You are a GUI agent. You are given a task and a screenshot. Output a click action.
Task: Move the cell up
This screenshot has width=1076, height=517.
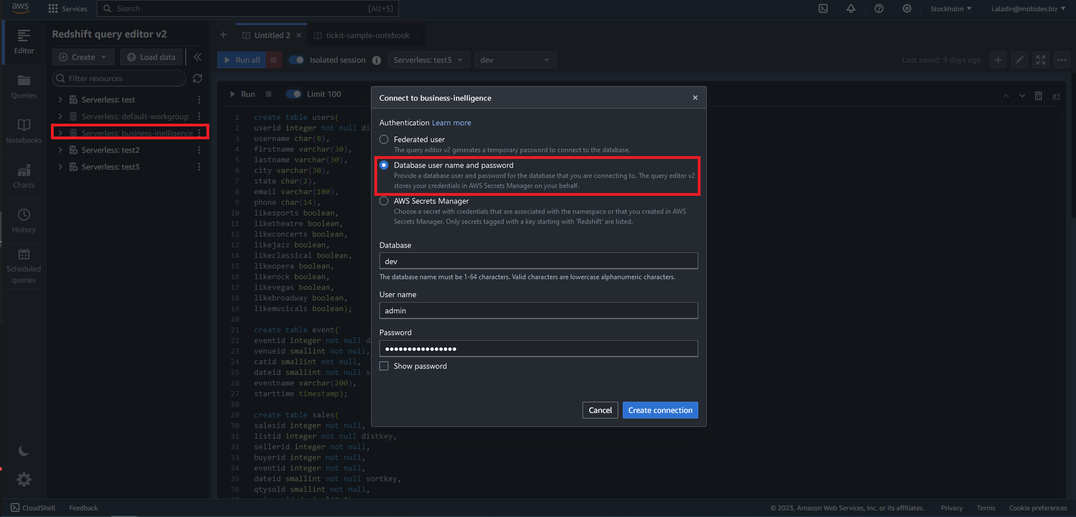pyautogui.click(x=1006, y=96)
